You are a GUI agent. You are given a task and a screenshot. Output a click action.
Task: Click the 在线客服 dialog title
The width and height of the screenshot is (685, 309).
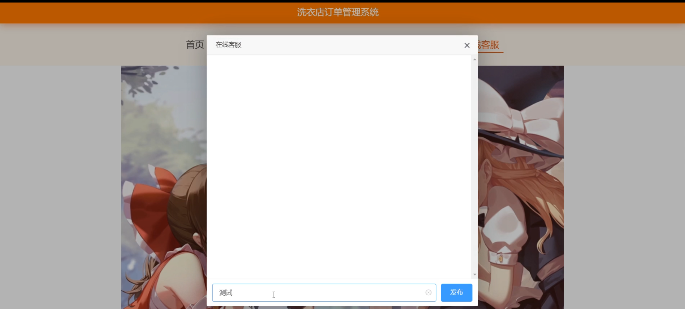(x=229, y=45)
